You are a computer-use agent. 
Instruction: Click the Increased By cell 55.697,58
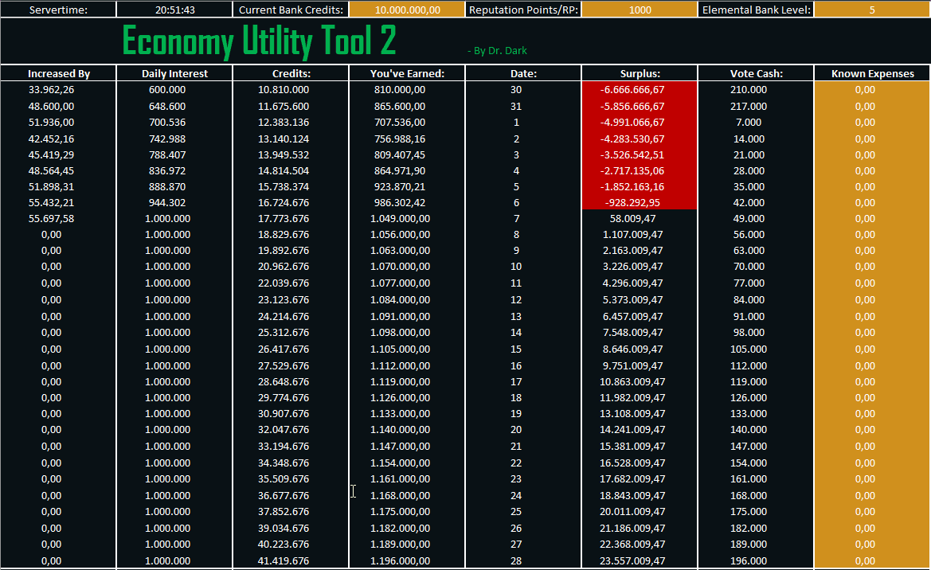(52, 218)
